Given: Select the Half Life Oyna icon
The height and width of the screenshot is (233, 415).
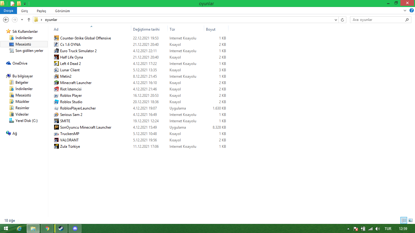Looking at the screenshot, I should (56, 57).
